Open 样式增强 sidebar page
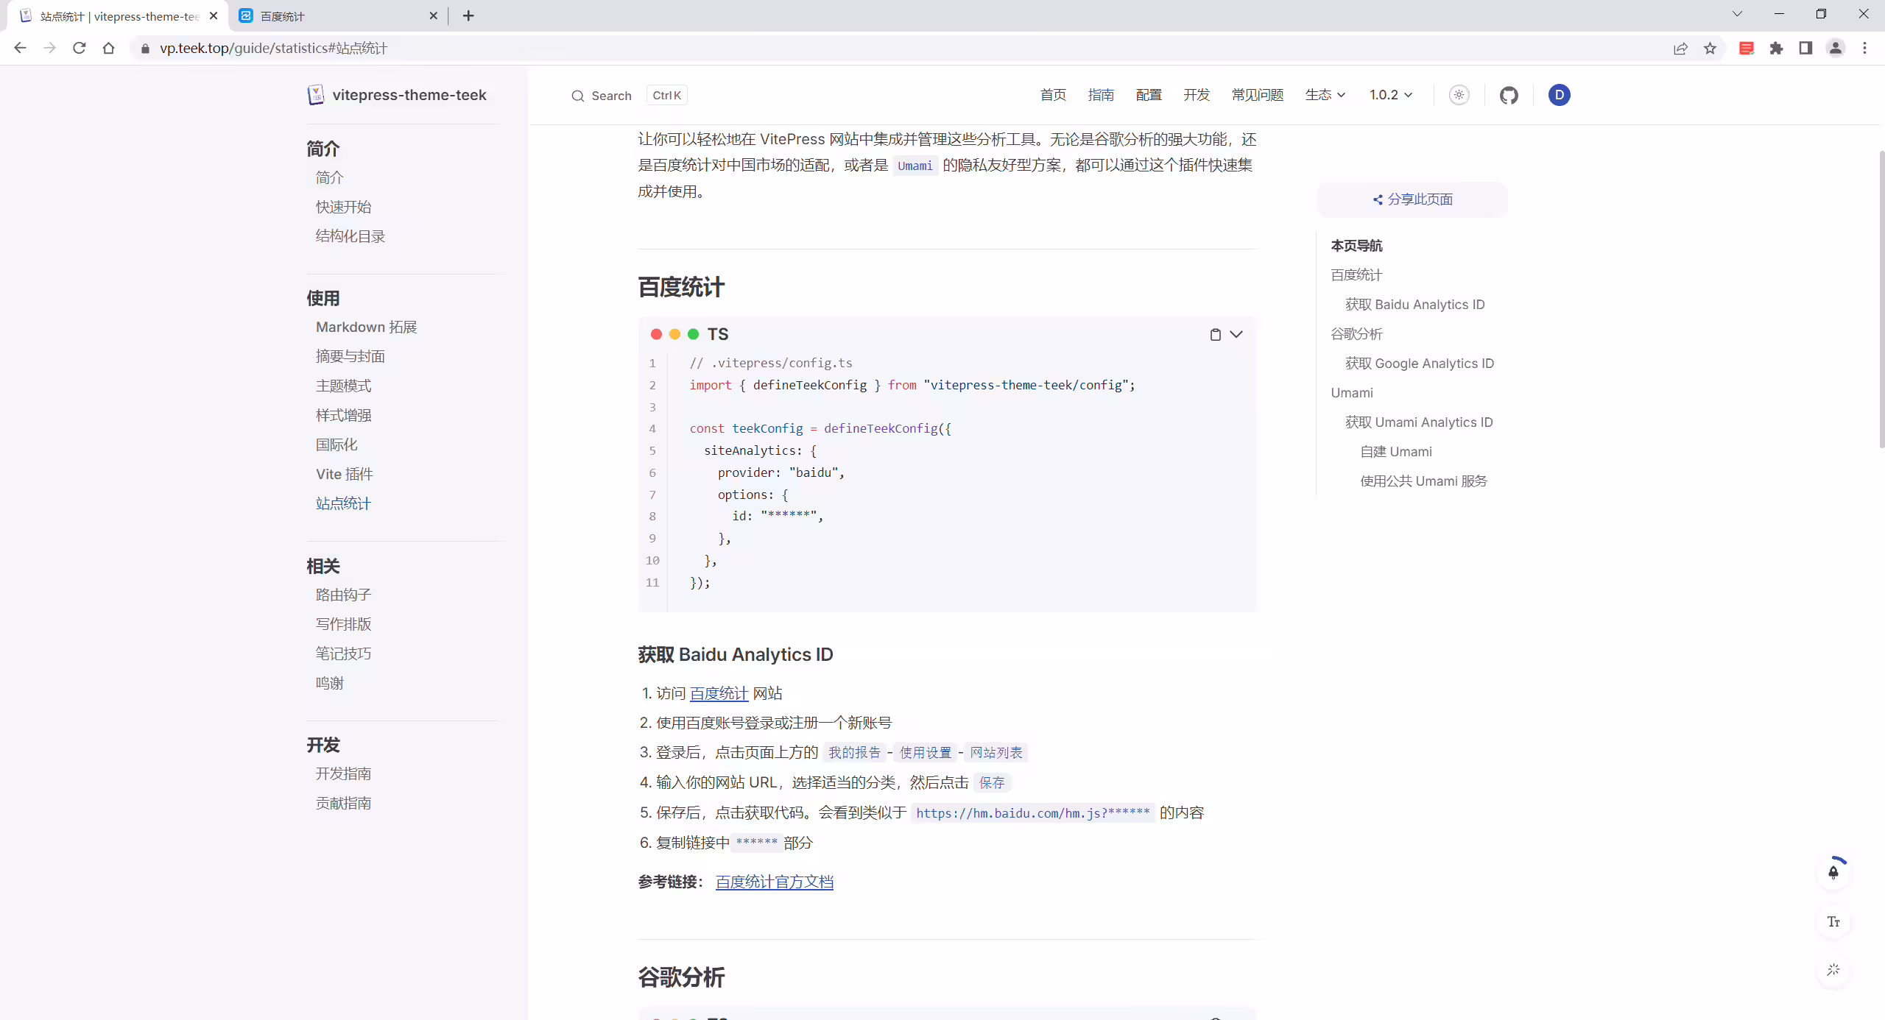1885x1020 pixels. tap(344, 415)
